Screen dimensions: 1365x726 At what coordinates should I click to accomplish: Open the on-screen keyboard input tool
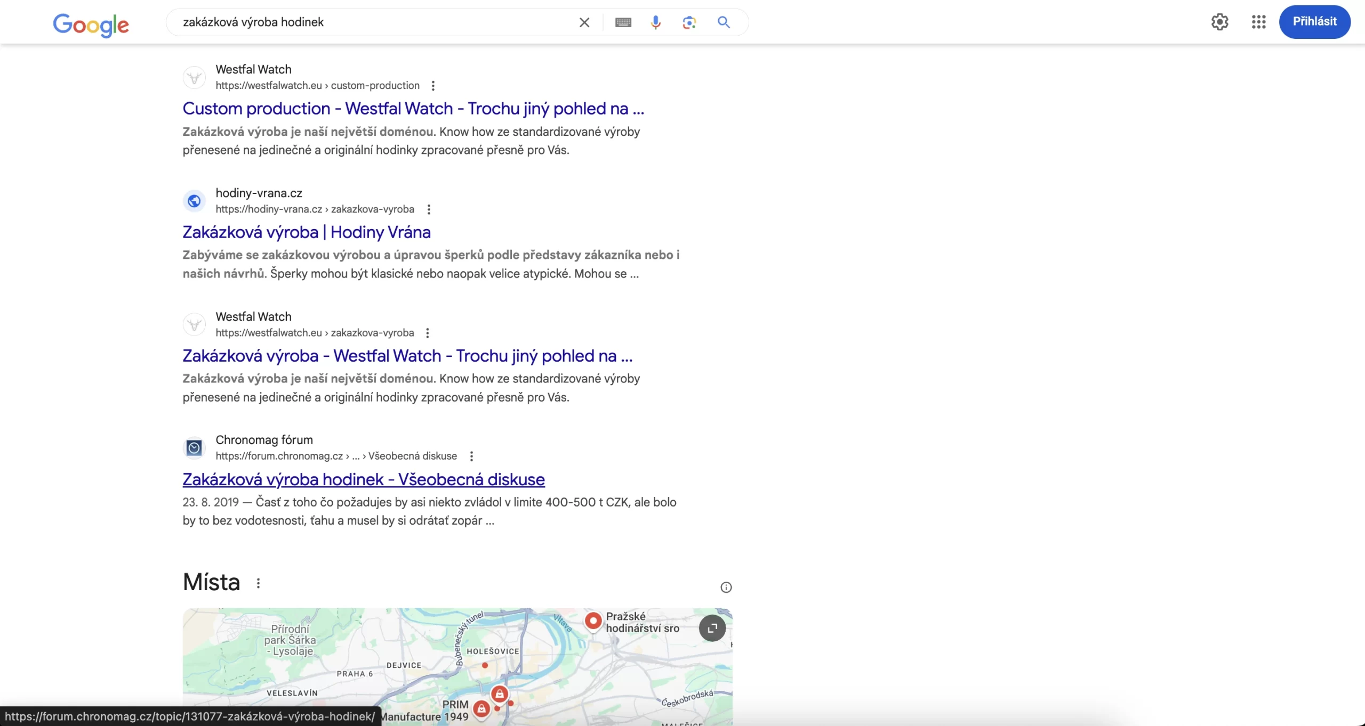click(623, 22)
